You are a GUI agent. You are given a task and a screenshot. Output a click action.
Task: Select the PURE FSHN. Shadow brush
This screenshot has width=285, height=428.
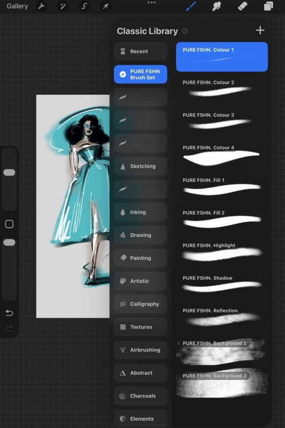[222, 285]
